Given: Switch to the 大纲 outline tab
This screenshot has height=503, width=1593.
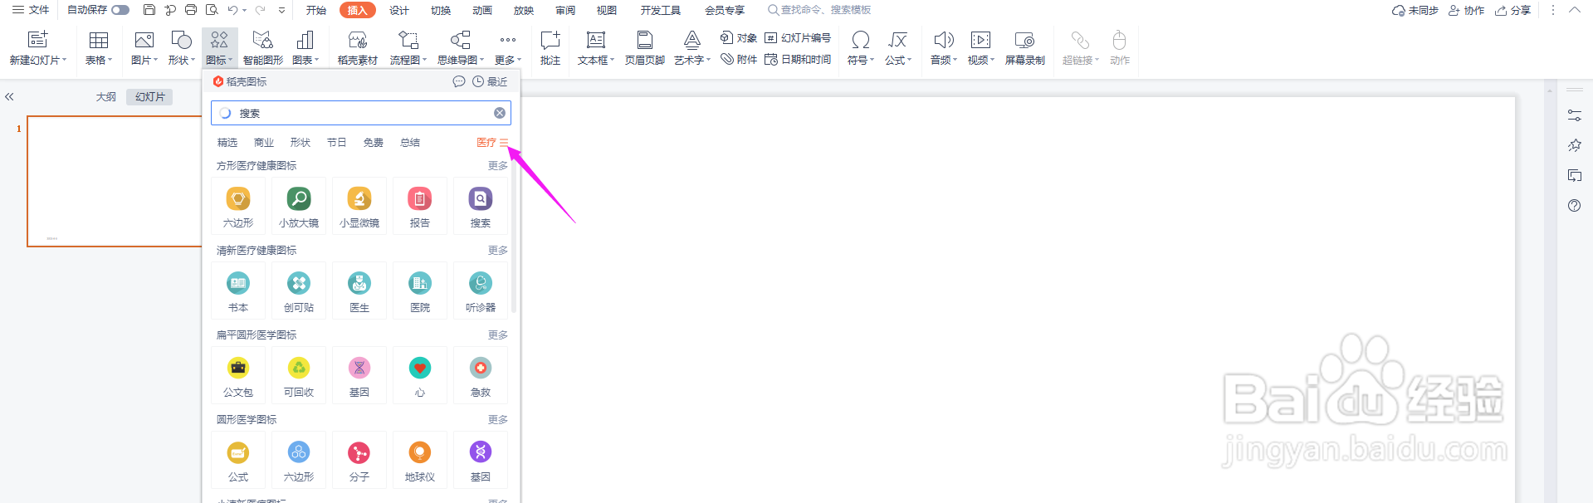Looking at the screenshot, I should click(x=106, y=97).
